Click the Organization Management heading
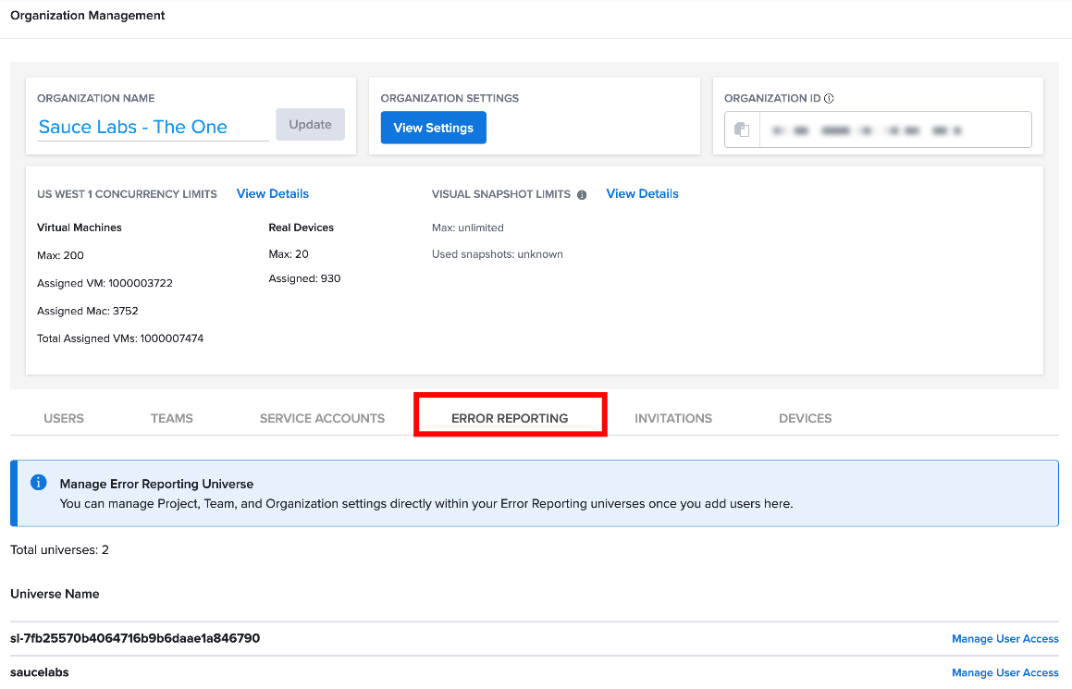The width and height of the screenshot is (1072, 689). click(x=88, y=15)
